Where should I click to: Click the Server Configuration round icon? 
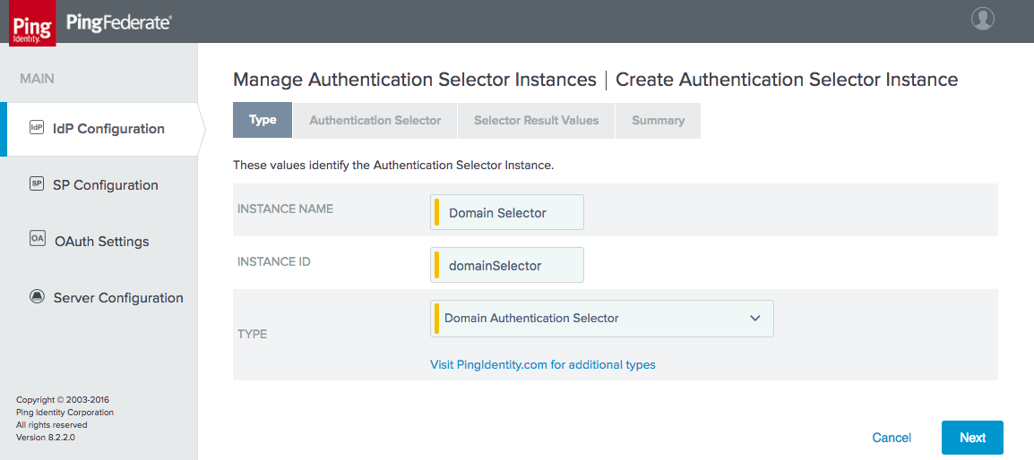point(37,296)
